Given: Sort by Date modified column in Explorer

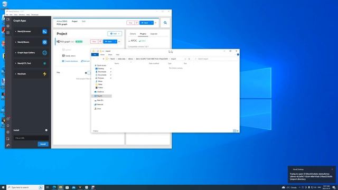Looking at the screenshot, I should tap(154, 63).
